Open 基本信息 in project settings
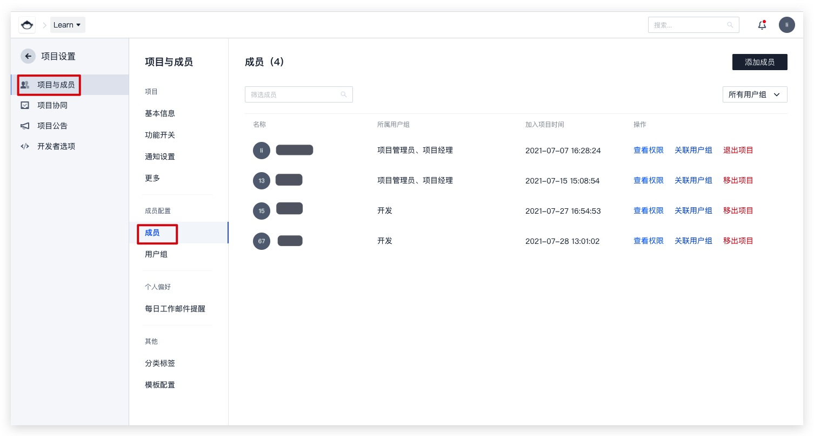Screen dimensions: 814x436 pyautogui.click(x=160, y=113)
